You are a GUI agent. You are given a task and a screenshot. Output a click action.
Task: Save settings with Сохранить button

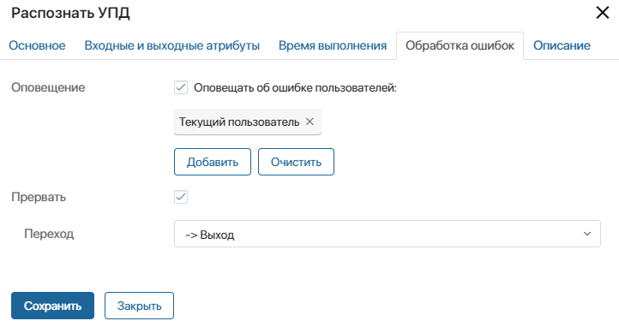click(x=52, y=306)
